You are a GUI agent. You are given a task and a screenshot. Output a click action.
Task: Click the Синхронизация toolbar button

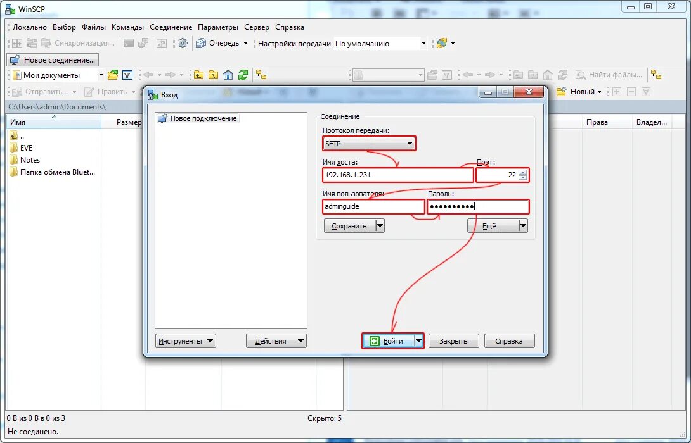point(78,43)
